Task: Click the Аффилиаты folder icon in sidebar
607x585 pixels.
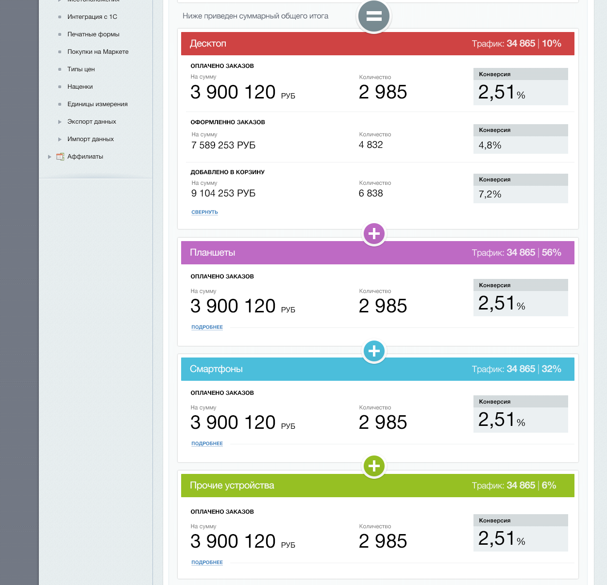Action: click(x=60, y=157)
